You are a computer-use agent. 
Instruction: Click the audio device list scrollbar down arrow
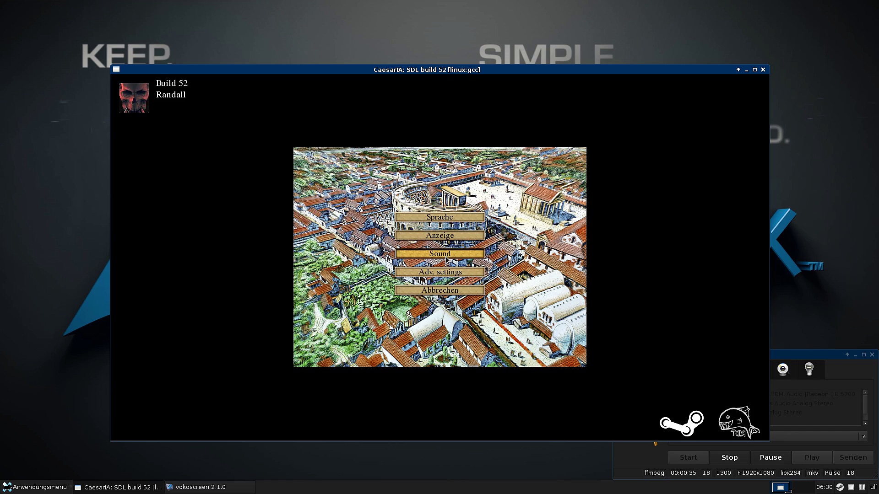coord(865,423)
